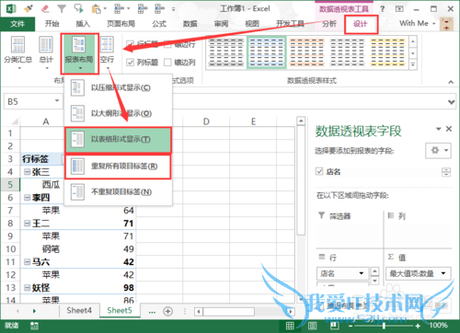Click the gear tools icon in PivotTable fields pane
Viewport: 460px width, 333px height.
tap(435, 150)
